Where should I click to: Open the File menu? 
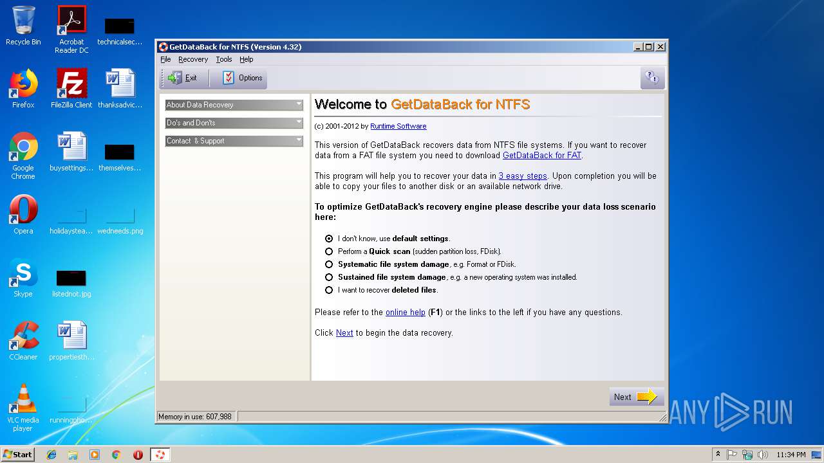(165, 59)
